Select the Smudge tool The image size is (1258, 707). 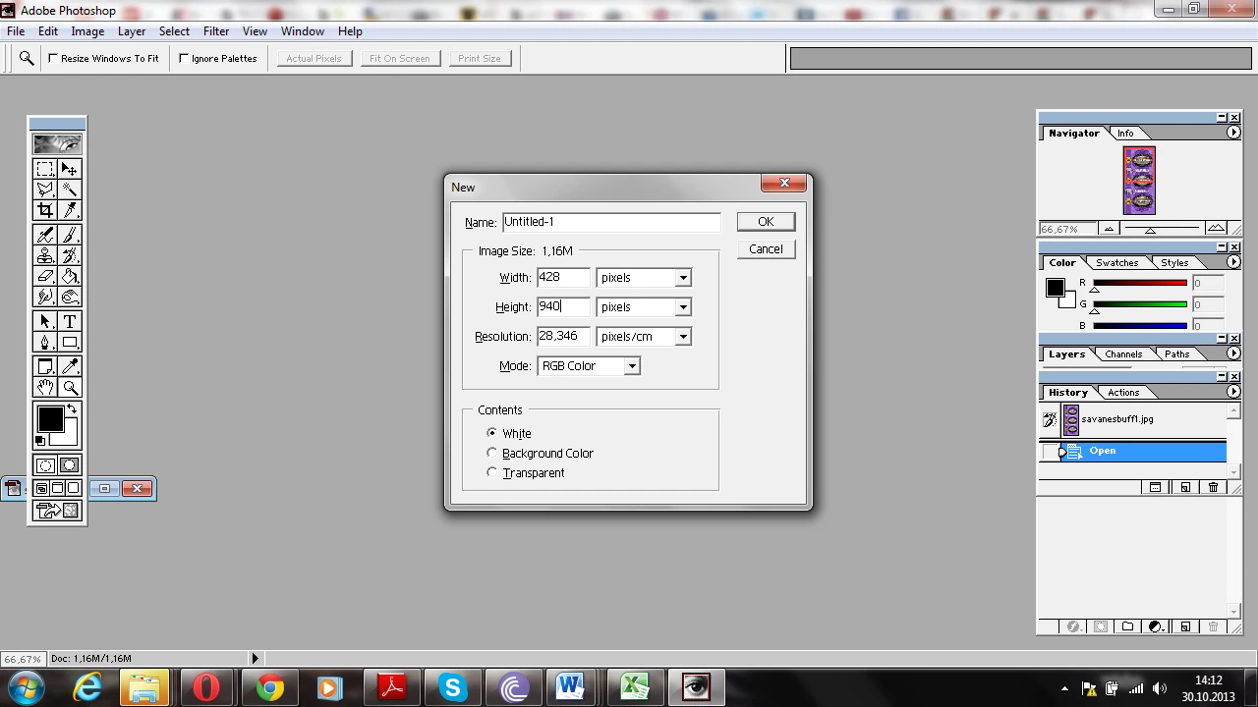[x=45, y=297]
